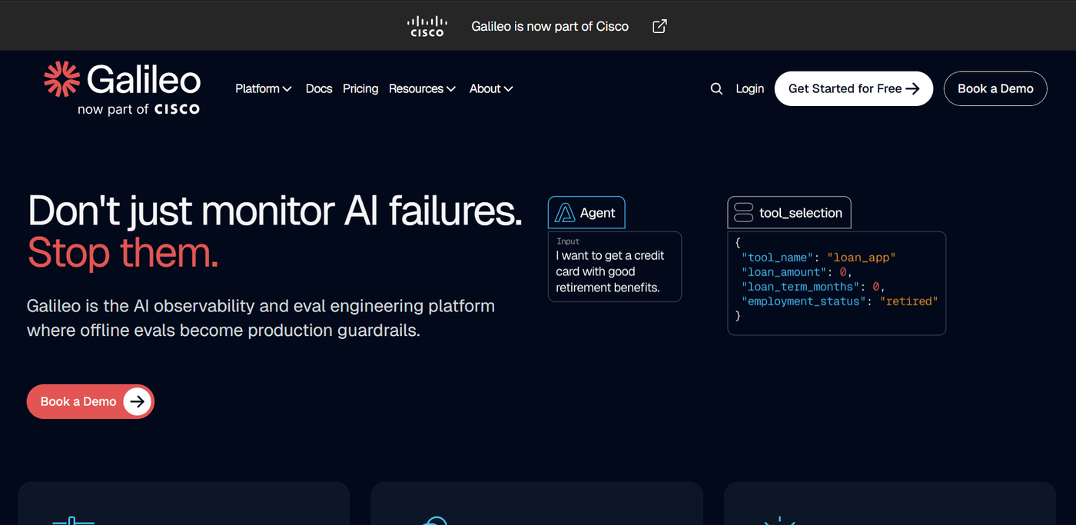The width and height of the screenshot is (1076, 525).
Task: Open the Platform nav label
Action: [x=257, y=88]
